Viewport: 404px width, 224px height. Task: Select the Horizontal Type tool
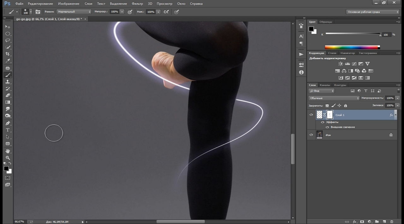click(x=8, y=130)
